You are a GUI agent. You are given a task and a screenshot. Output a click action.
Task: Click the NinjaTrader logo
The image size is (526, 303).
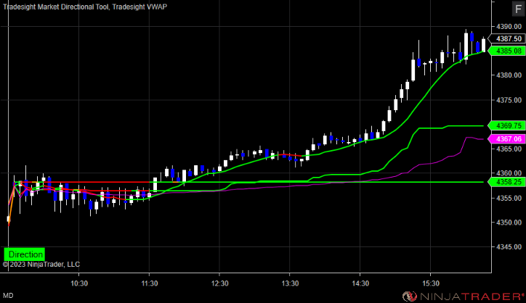pyautogui.click(x=464, y=296)
